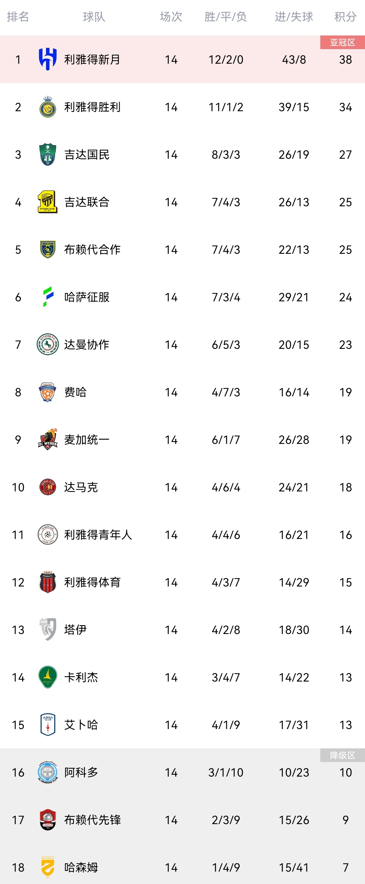This screenshot has width=365, height=884.
Task: Click the 亚冠区 pink zone tag
Action: [343, 42]
